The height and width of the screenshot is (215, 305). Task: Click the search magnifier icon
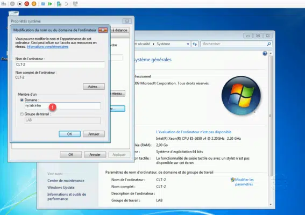point(269,44)
